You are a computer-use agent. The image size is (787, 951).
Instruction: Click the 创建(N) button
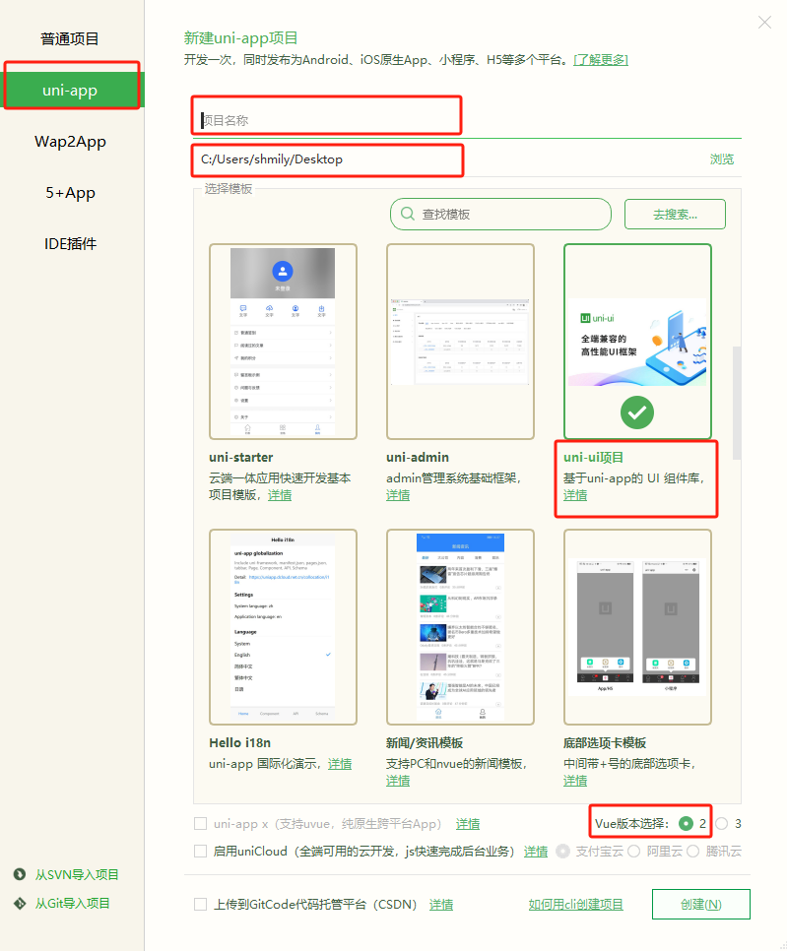[x=701, y=905]
